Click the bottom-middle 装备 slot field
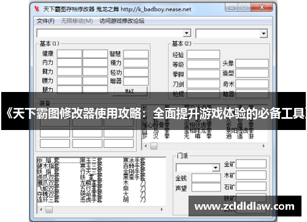This screenshot has height=222, width=307. [x=87, y=144]
